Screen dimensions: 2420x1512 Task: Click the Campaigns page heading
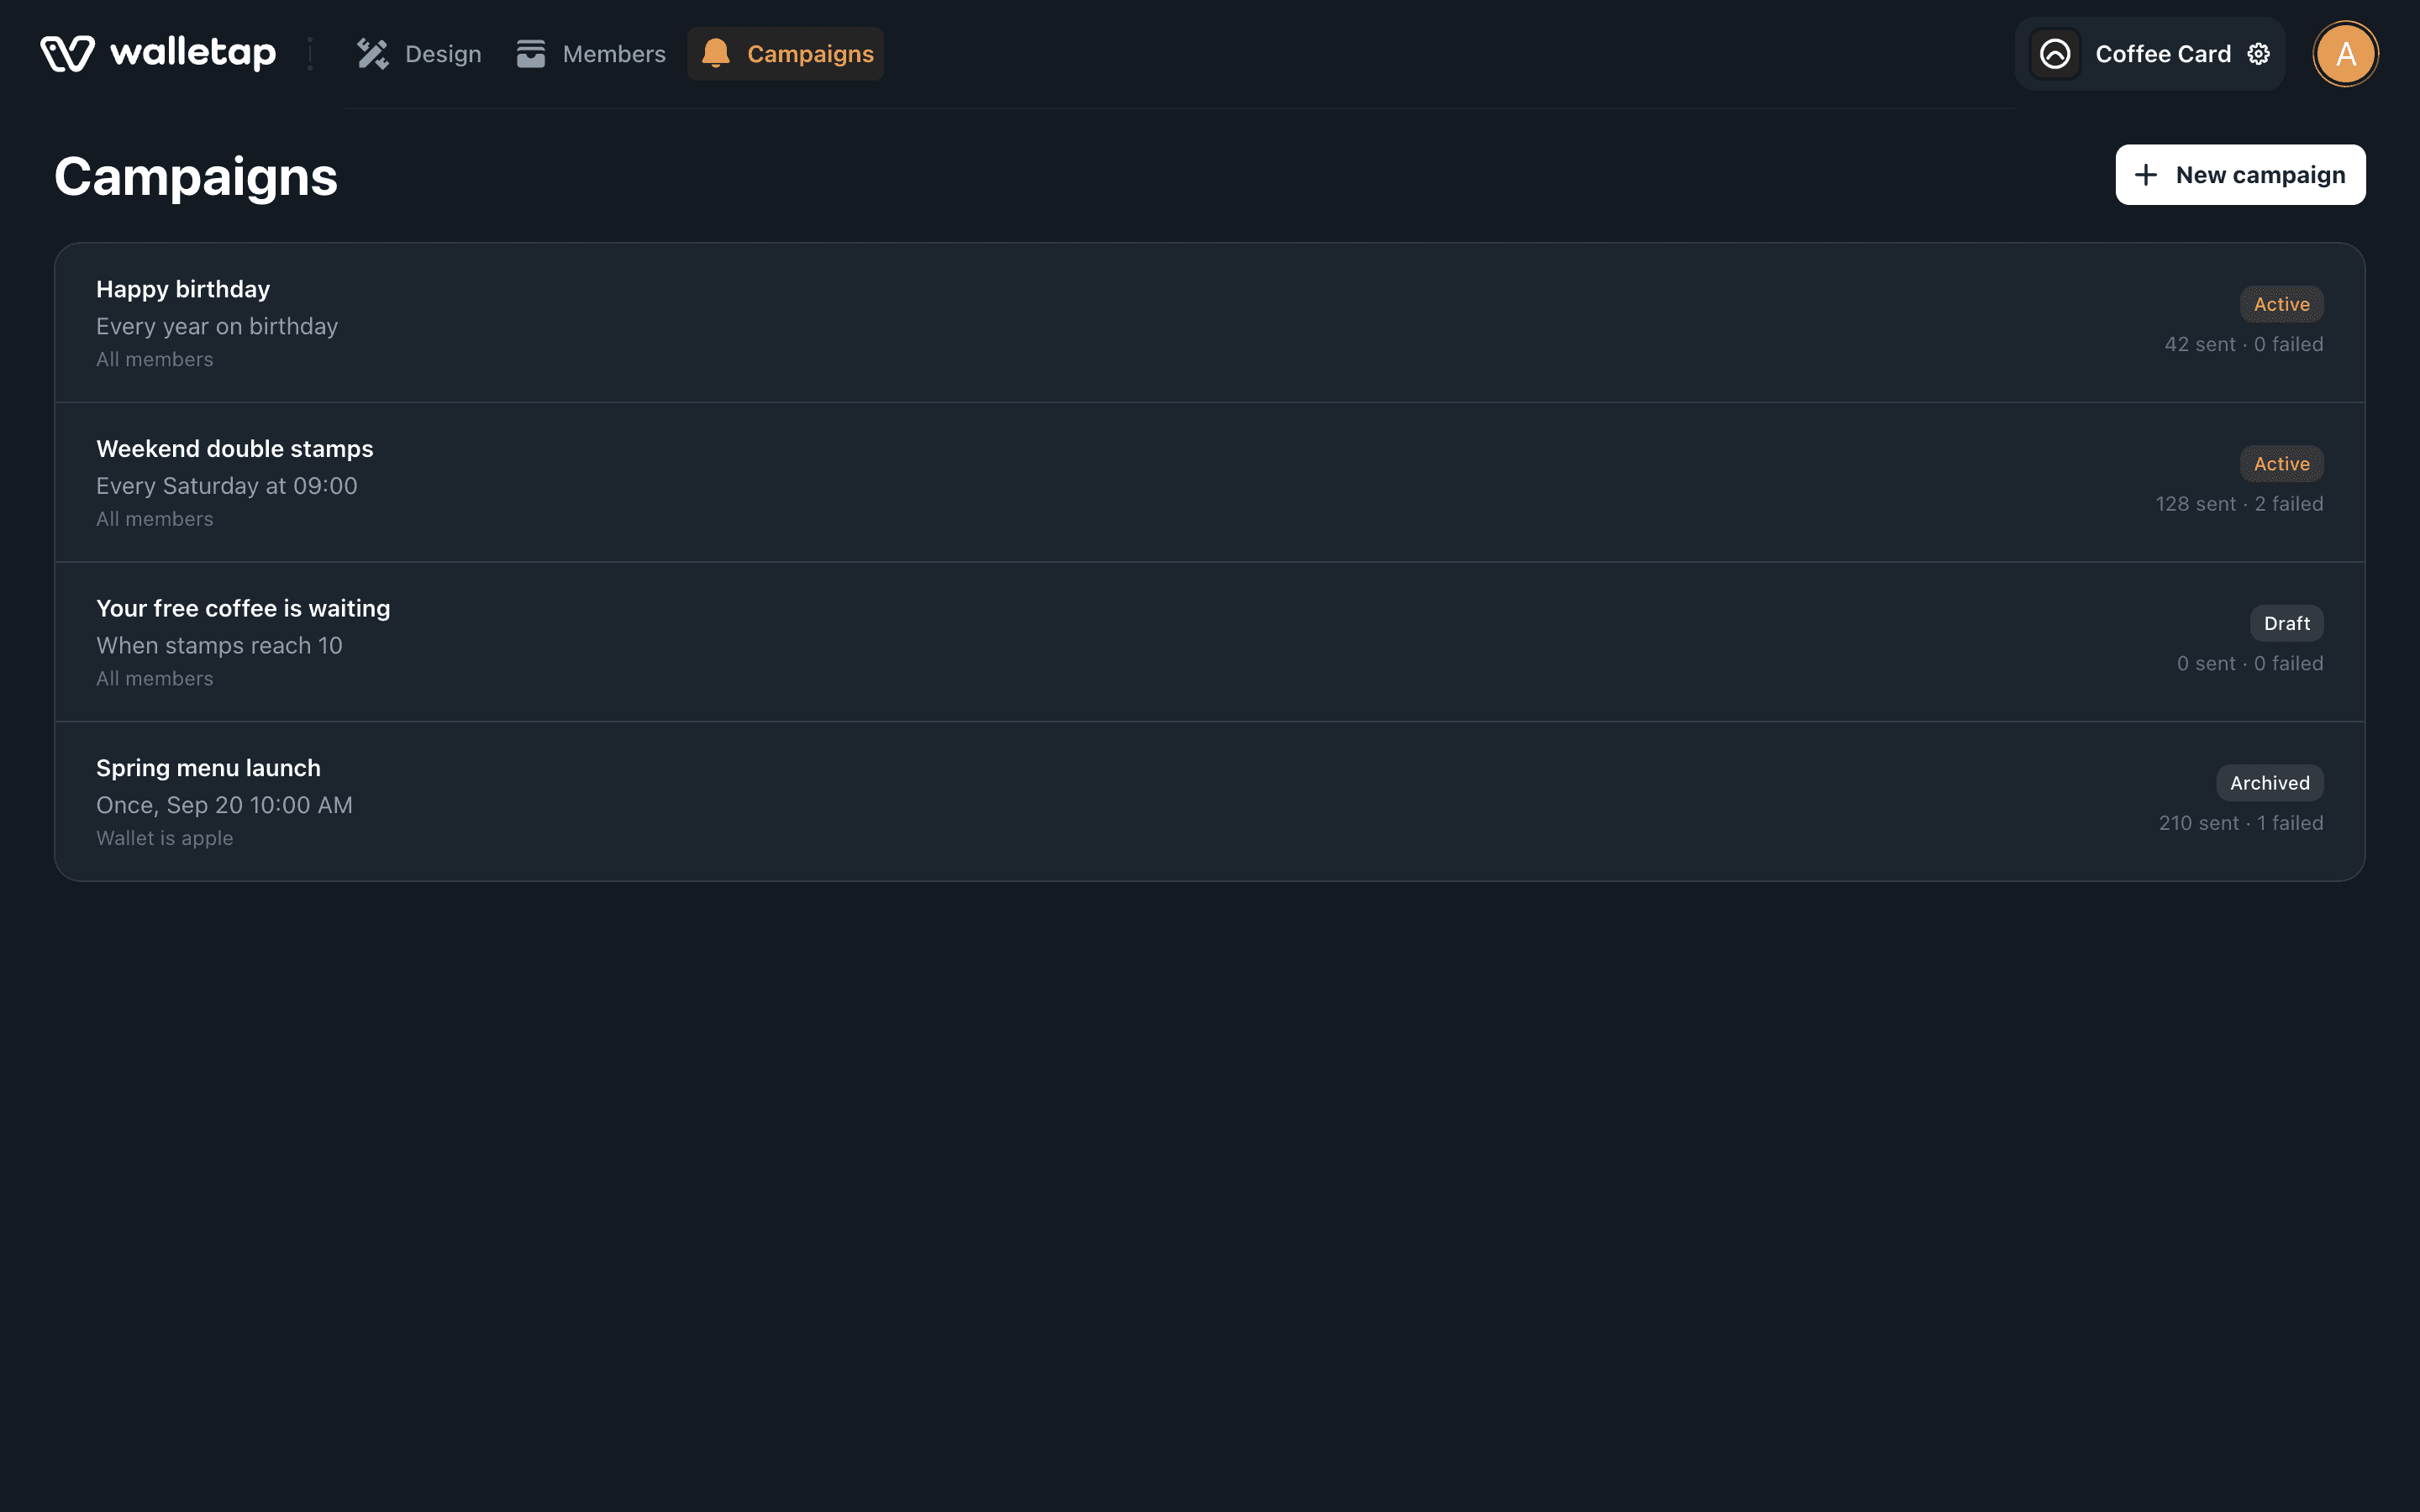196,177
